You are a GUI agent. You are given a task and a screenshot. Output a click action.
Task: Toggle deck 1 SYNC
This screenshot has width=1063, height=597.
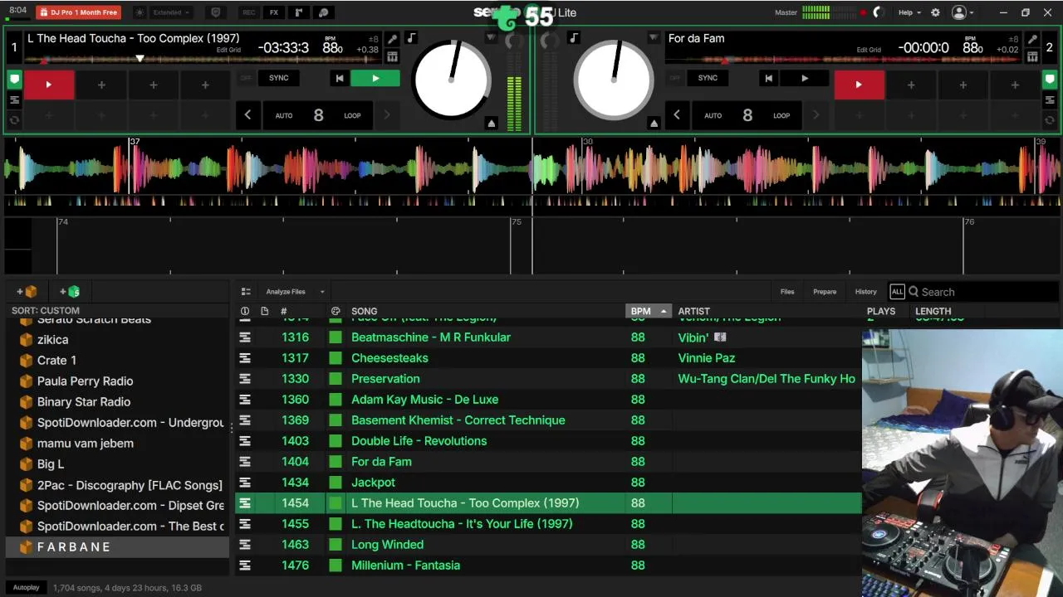point(278,78)
